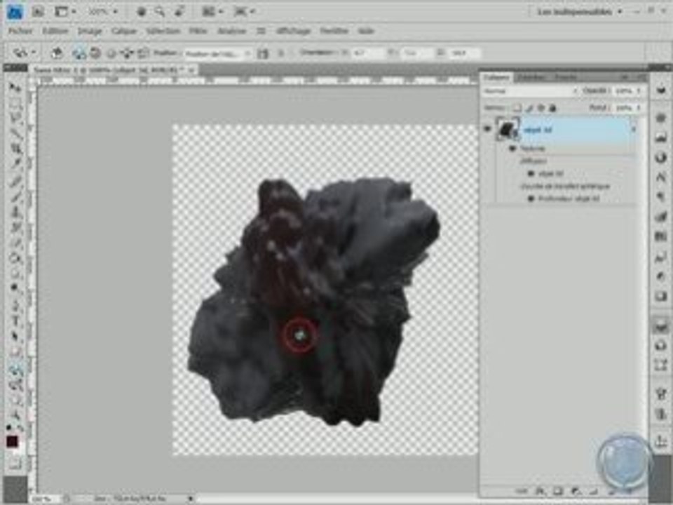
Task: Save the current 3D position view
Action: tap(263, 54)
